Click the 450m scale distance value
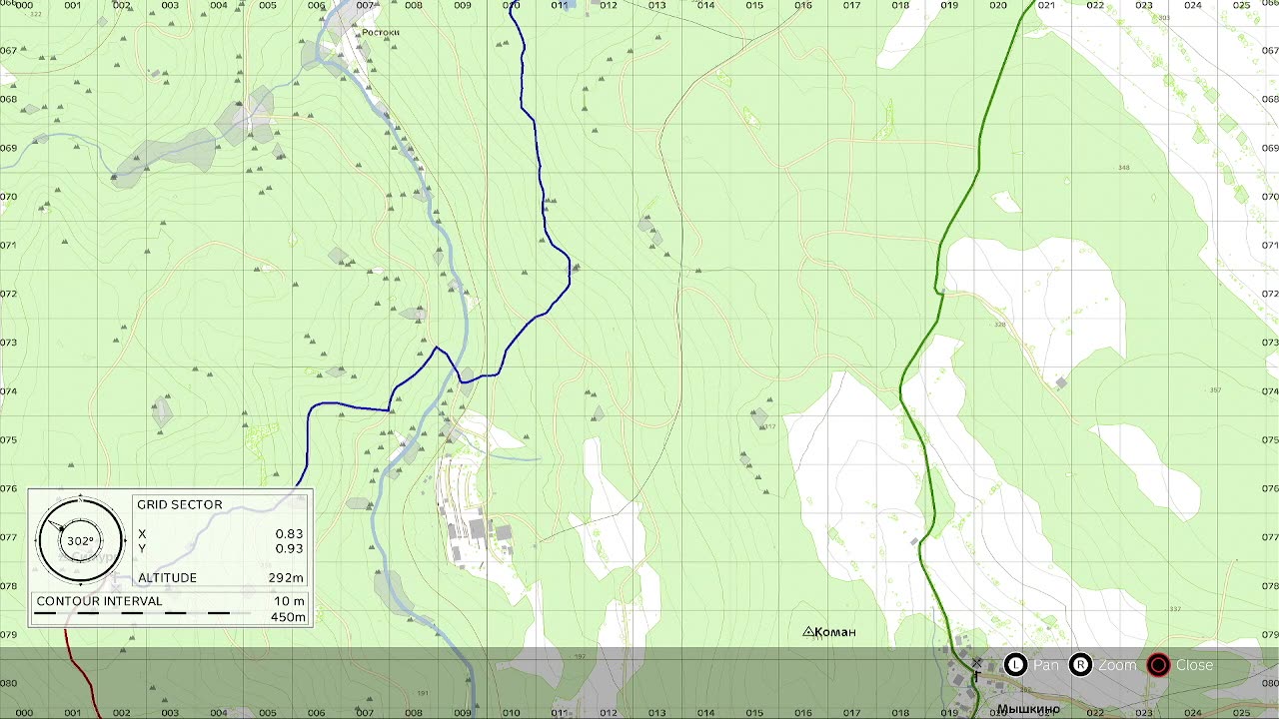Viewport: 1279px width, 719px height. (288, 617)
